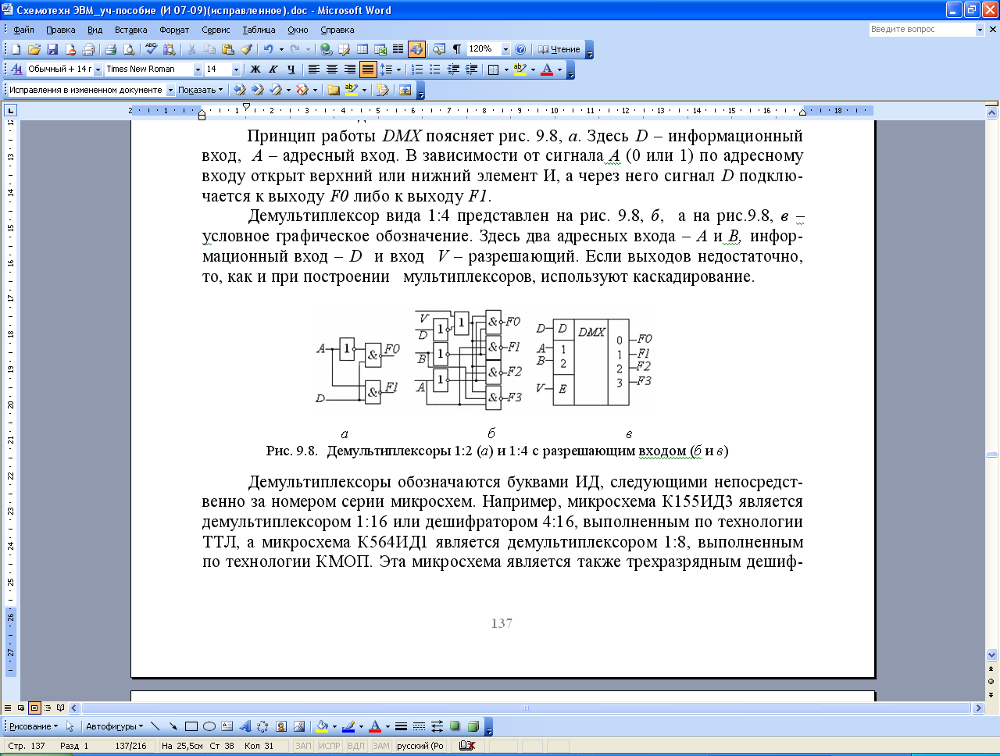Toggle justified text alignment
Screen dimensions: 1000x756
click(368, 70)
